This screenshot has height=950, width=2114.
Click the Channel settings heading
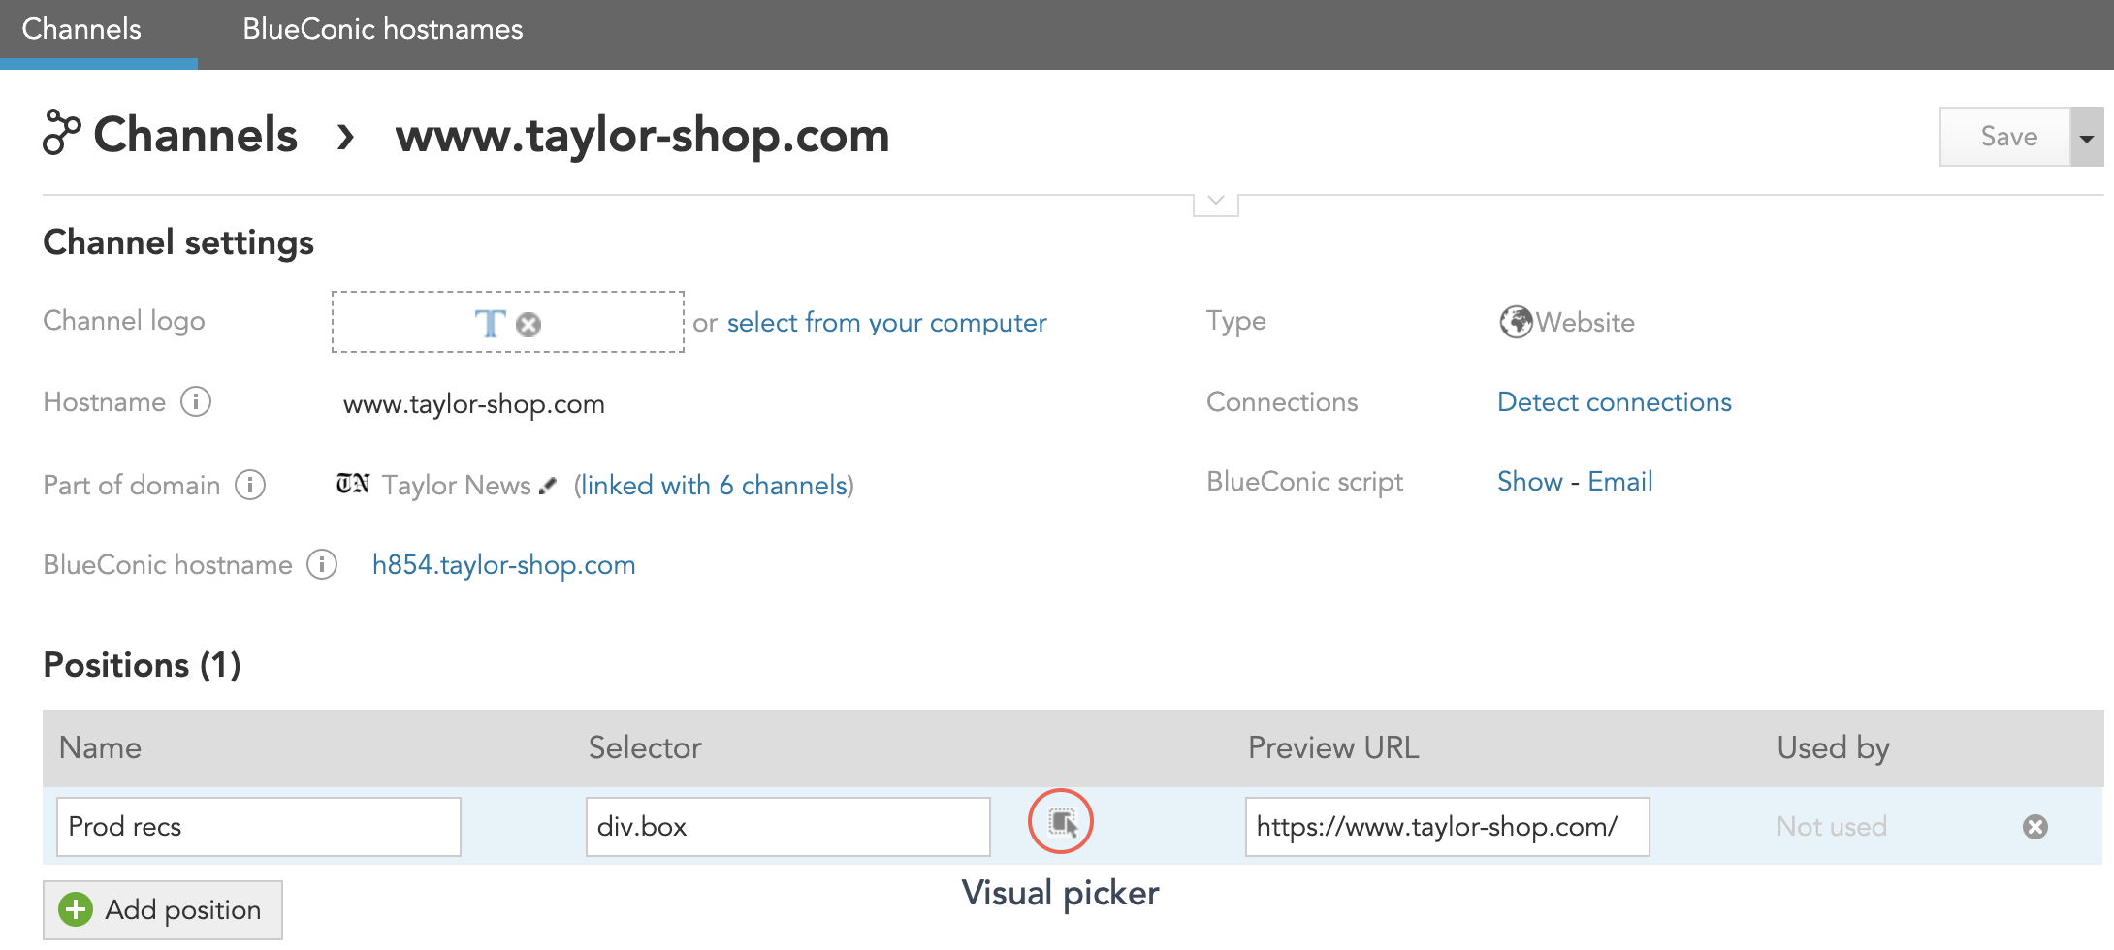click(x=178, y=242)
